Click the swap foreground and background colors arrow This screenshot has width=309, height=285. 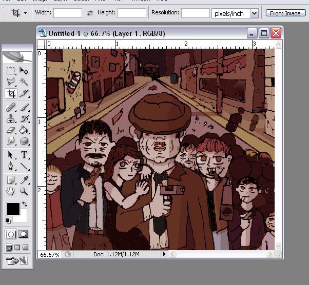click(x=25, y=204)
